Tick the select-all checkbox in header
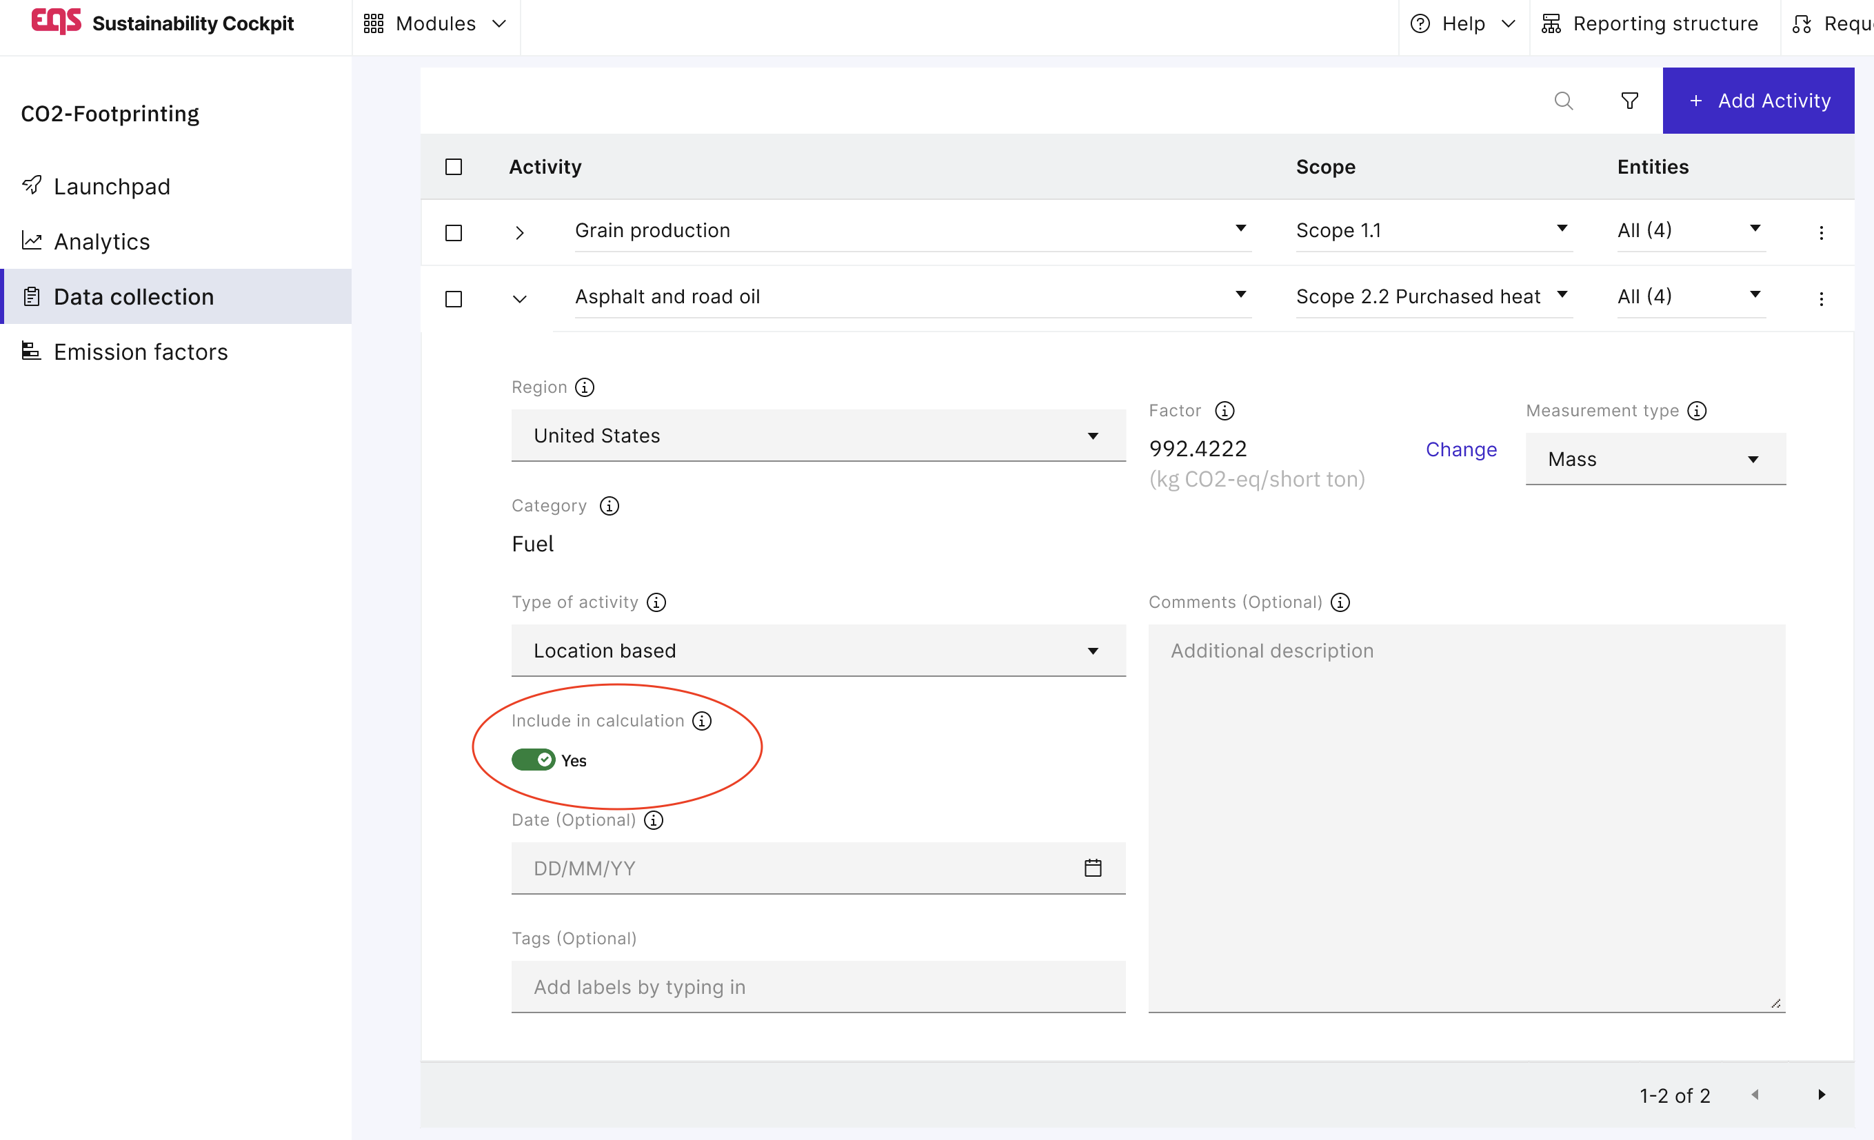This screenshot has width=1874, height=1140. click(453, 167)
